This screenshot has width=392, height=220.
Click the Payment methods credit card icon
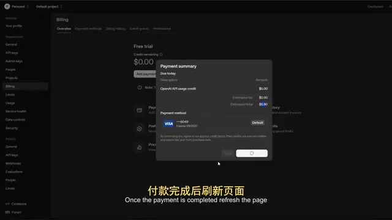tap(139, 110)
